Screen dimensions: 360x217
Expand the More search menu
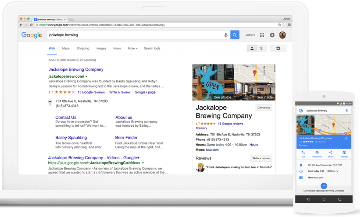[x=132, y=48]
